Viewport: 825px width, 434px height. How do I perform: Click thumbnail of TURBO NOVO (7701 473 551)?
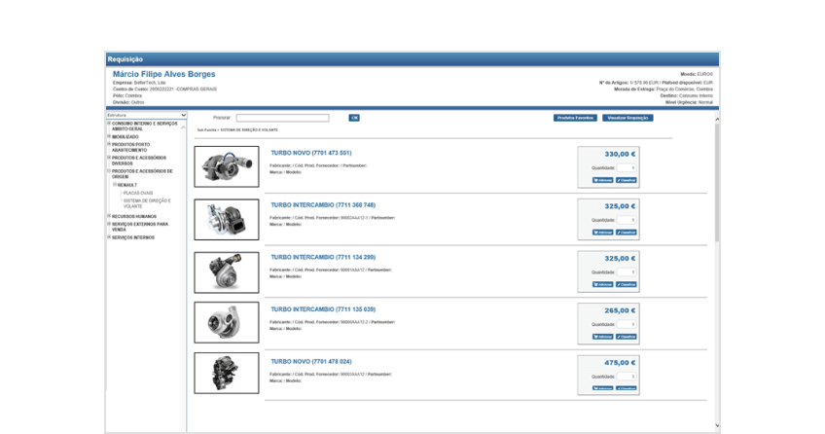tap(227, 166)
